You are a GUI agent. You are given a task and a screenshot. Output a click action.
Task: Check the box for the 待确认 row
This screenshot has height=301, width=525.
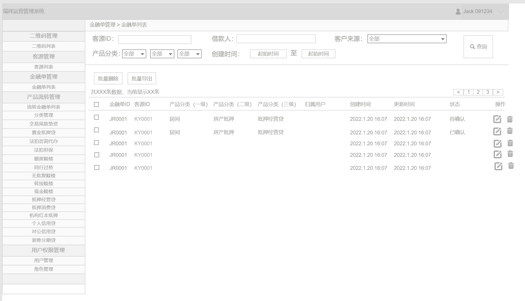(96, 117)
